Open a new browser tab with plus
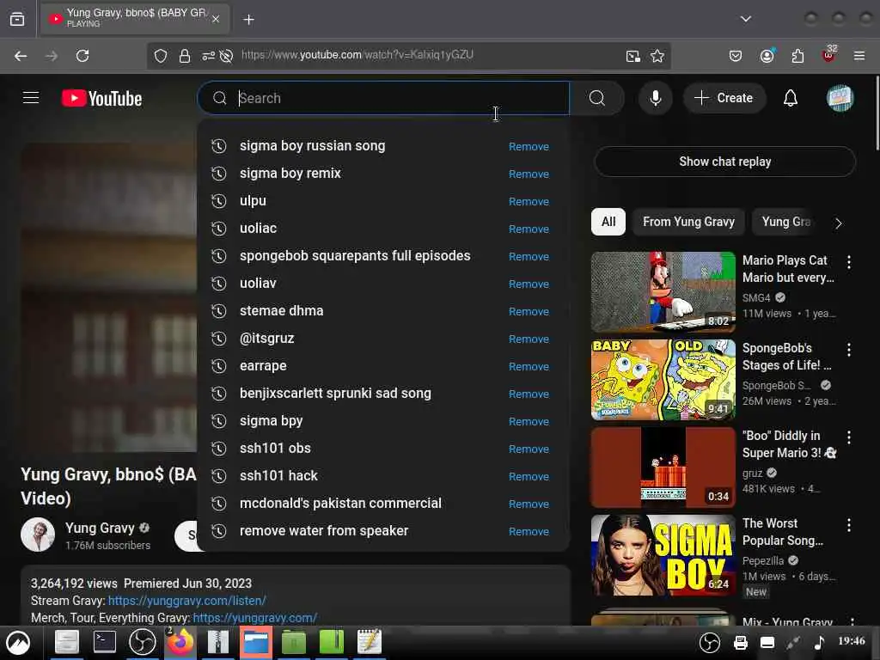880x660 pixels. click(x=248, y=20)
